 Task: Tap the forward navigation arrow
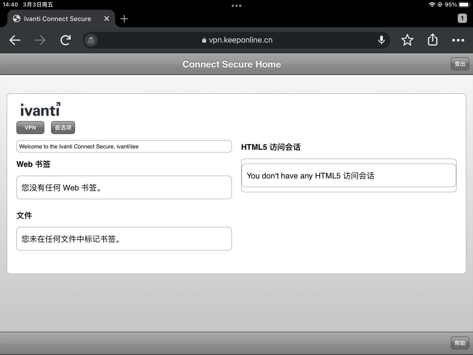pos(40,40)
